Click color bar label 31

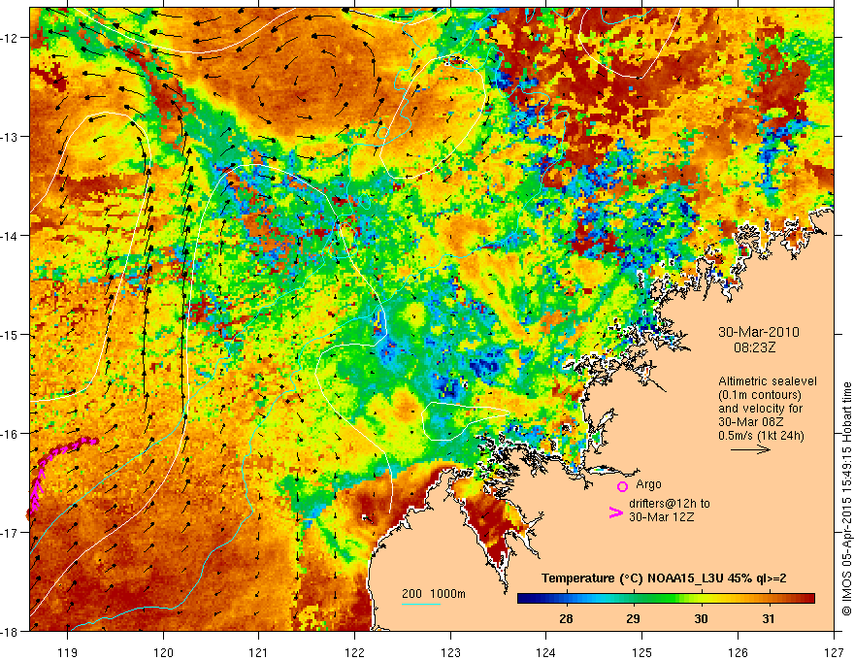[x=768, y=618]
